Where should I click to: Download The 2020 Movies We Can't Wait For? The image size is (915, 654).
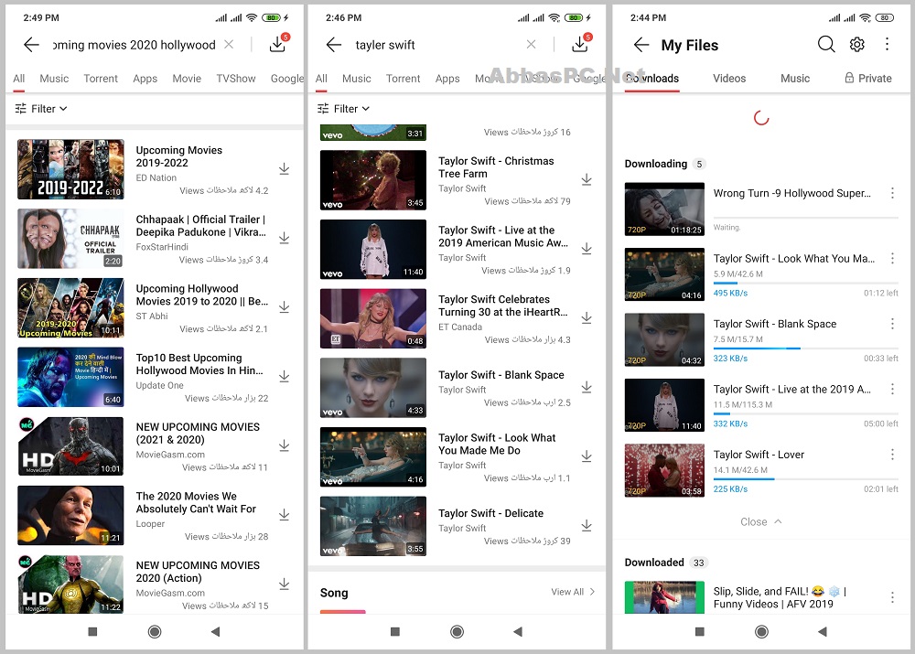tap(285, 515)
